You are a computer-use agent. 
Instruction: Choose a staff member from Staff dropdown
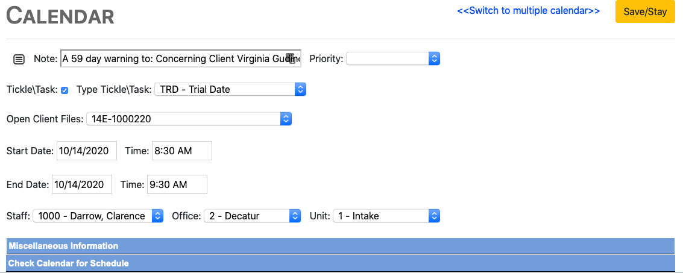click(98, 215)
